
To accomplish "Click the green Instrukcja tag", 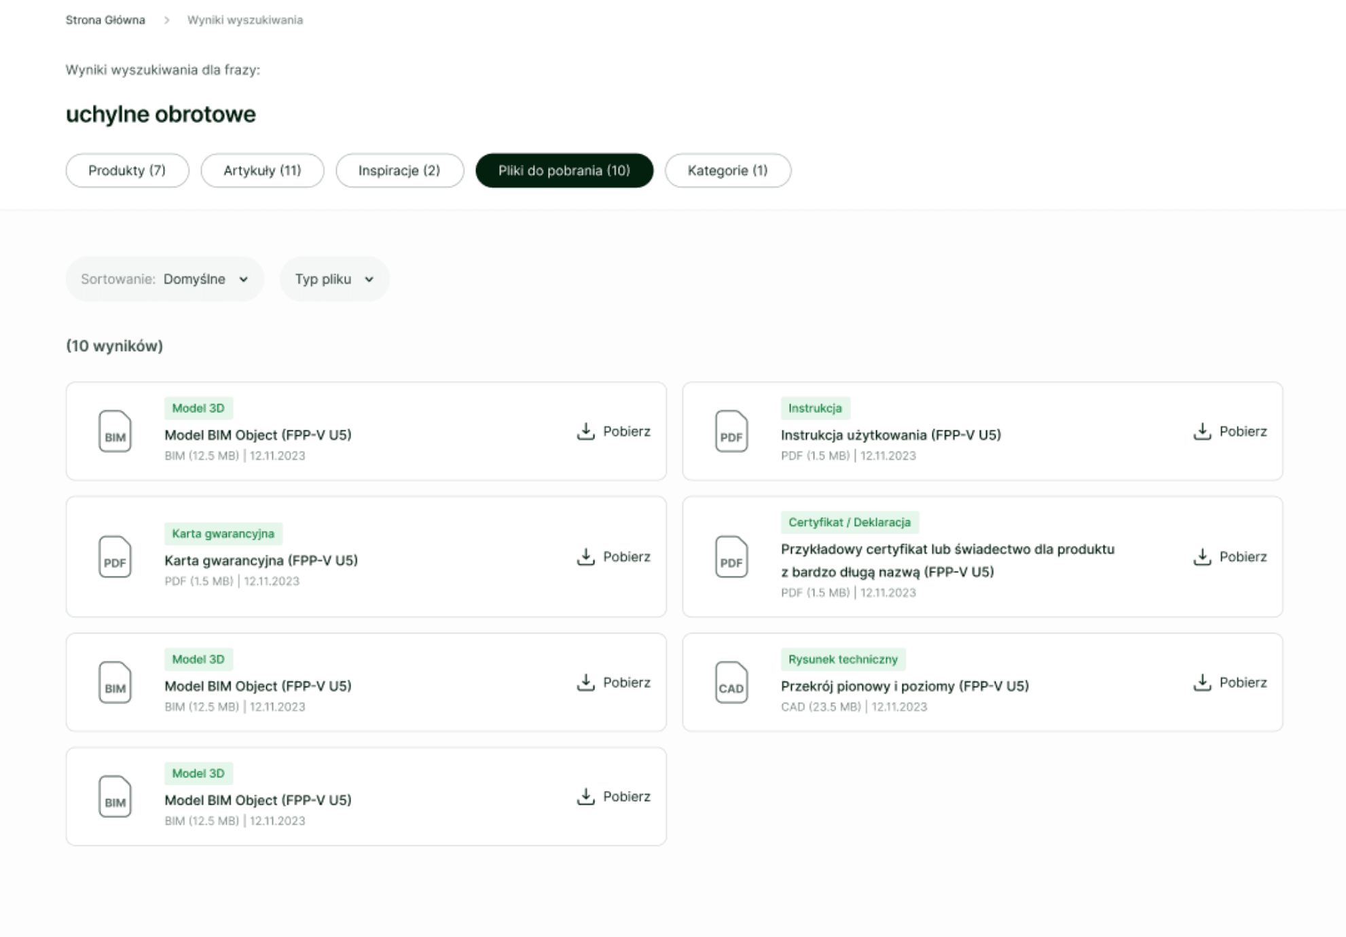I will 815,408.
